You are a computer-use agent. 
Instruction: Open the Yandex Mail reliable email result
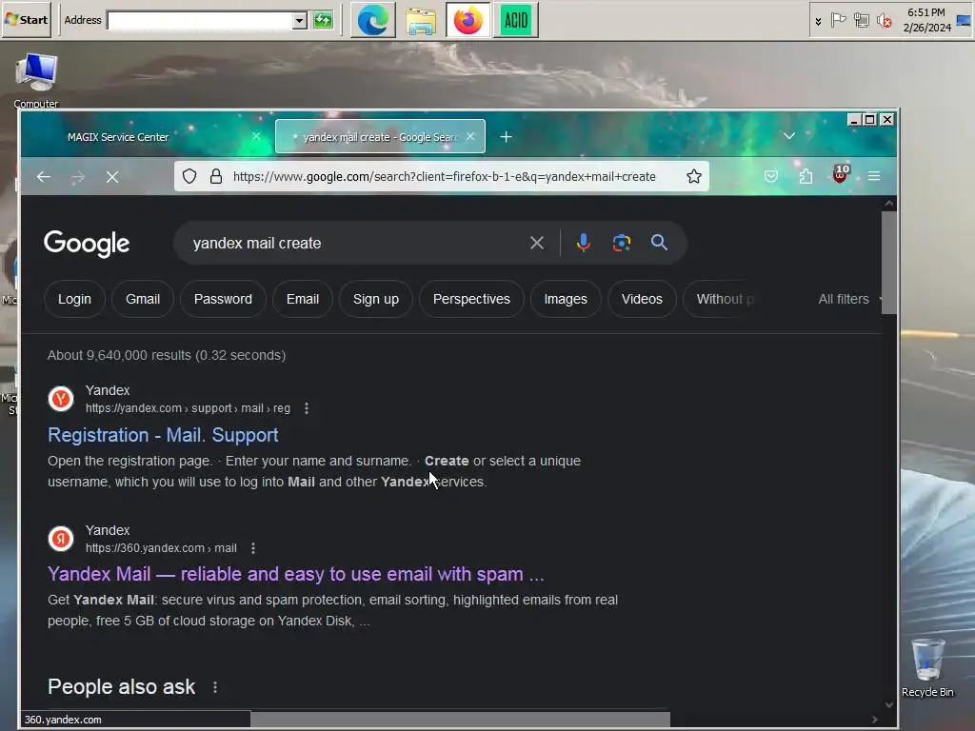click(296, 574)
